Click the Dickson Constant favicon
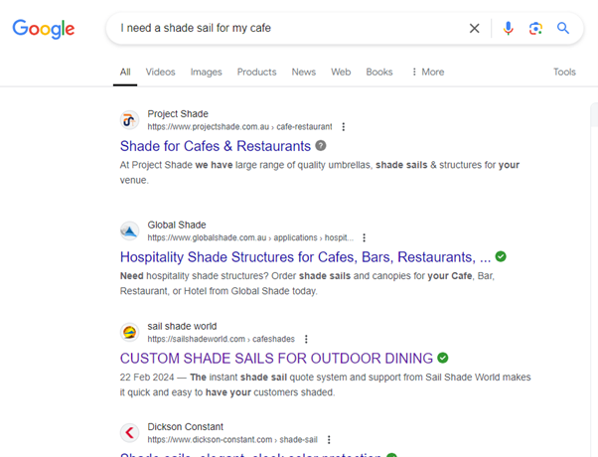Image resolution: width=598 pixels, height=457 pixels. pyautogui.click(x=130, y=433)
